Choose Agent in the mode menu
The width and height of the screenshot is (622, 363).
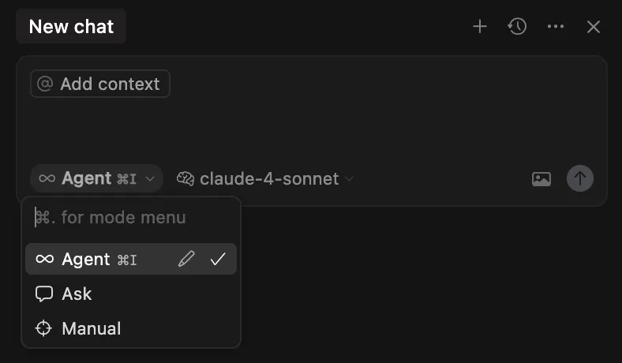click(87, 260)
